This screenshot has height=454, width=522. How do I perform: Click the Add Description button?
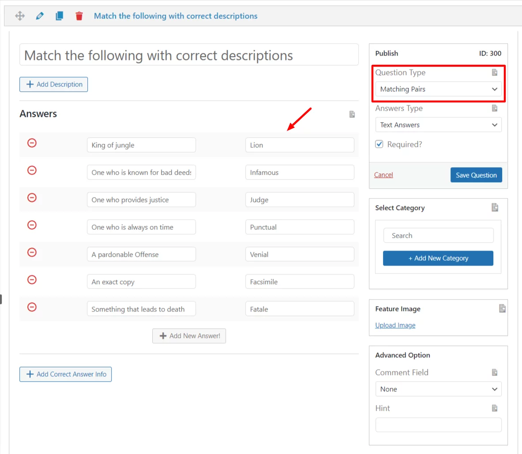click(x=53, y=84)
